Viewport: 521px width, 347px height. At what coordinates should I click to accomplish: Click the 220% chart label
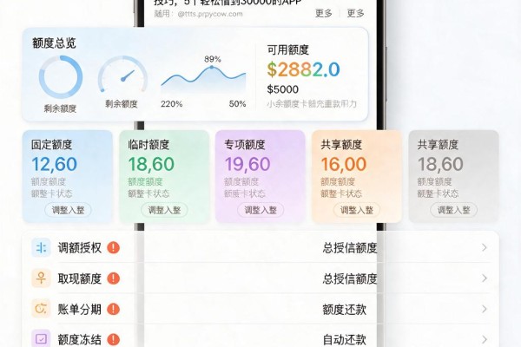point(171,104)
